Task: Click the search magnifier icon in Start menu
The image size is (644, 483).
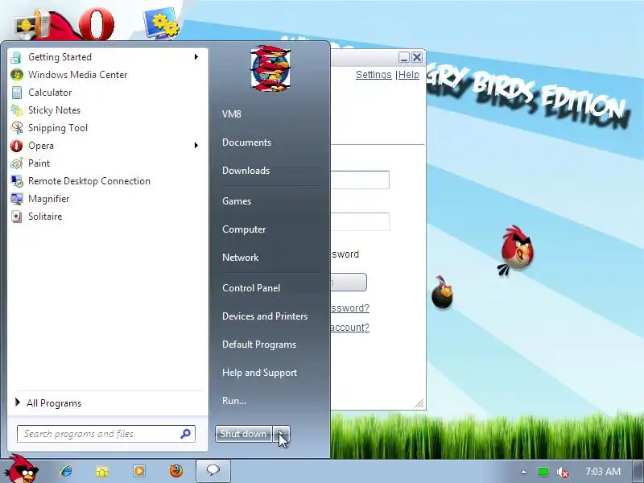Action: pos(185,434)
